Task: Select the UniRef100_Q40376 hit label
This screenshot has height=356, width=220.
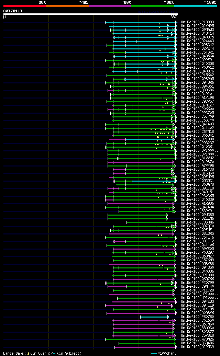Action: [x=198, y=71]
